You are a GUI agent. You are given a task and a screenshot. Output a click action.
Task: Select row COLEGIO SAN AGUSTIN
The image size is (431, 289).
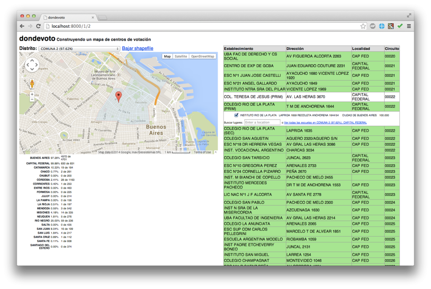pyautogui.click(x=311, y=139)
